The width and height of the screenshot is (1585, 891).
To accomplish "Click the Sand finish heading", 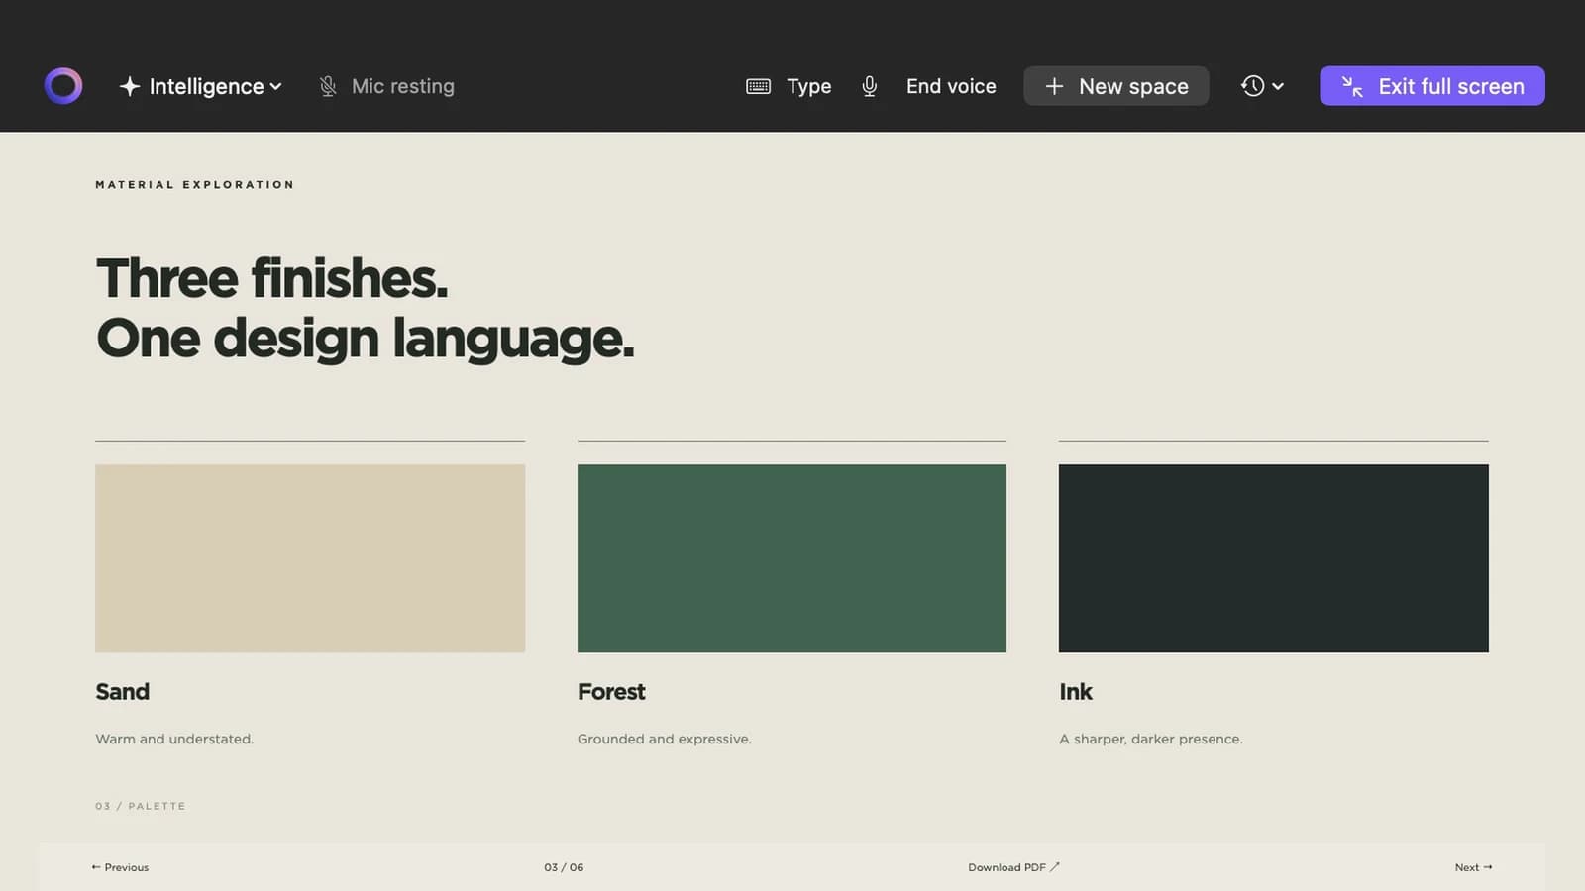I will [122, 692].
